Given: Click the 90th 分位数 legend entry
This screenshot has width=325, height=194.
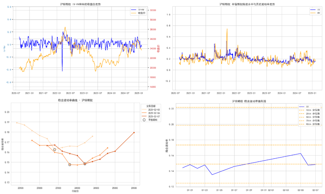Looking at the screenshot, I should [312, 124].
